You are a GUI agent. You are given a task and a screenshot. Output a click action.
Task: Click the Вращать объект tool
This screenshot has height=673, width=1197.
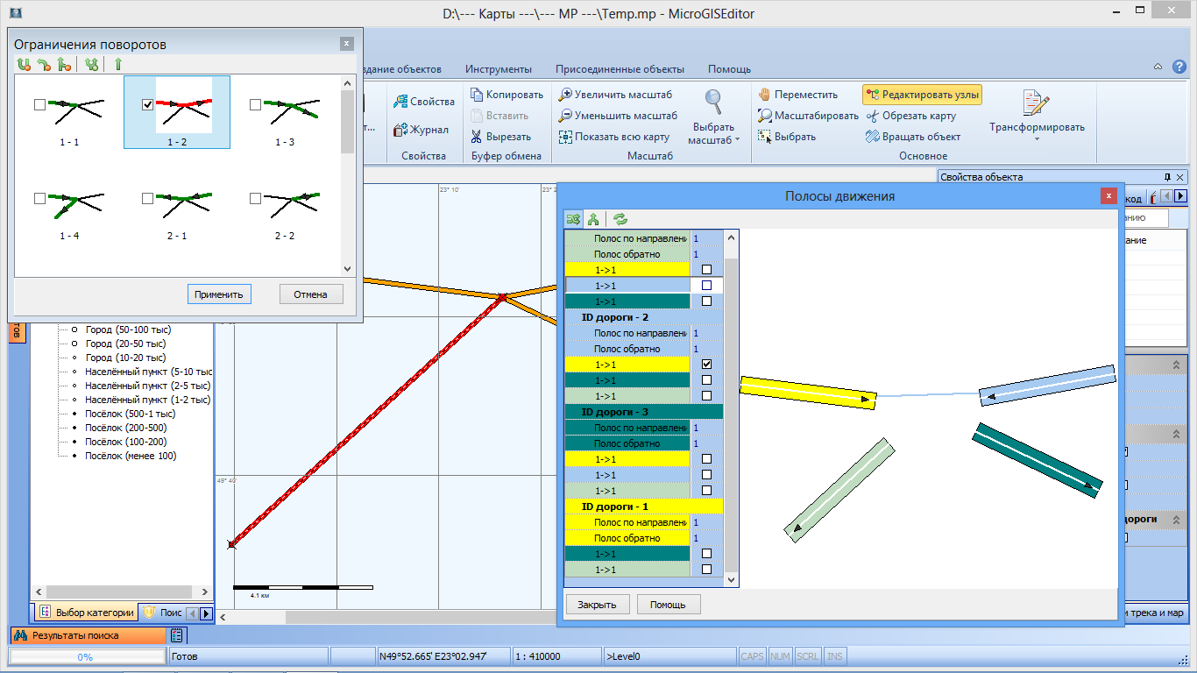point(913,137)
